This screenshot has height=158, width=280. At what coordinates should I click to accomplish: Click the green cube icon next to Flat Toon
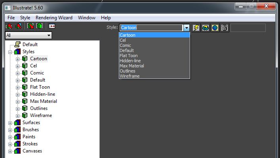click(25, 87)
